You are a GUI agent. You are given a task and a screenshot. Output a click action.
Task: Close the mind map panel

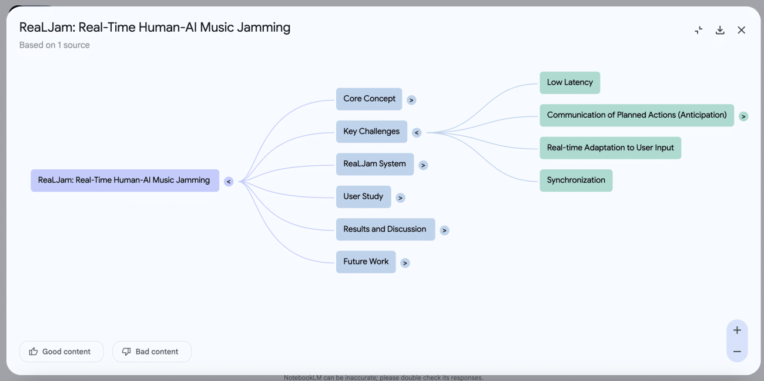tap(742, 30)
